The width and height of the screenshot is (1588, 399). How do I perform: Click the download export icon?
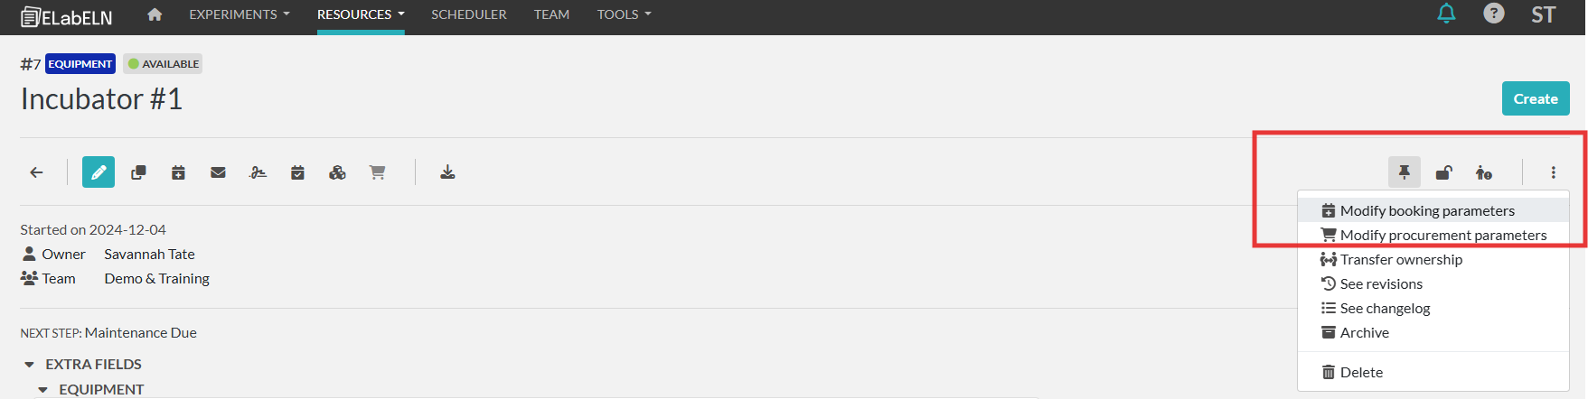(x=447, y=172)
